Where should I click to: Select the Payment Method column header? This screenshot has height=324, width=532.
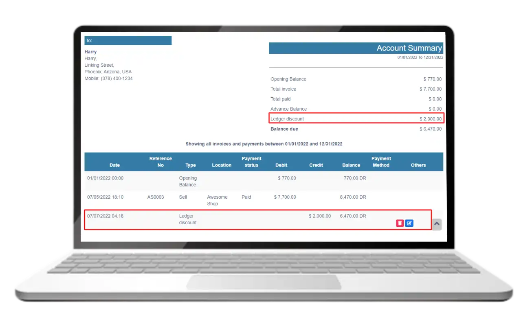pyautogui.click(x=381, y=162)
